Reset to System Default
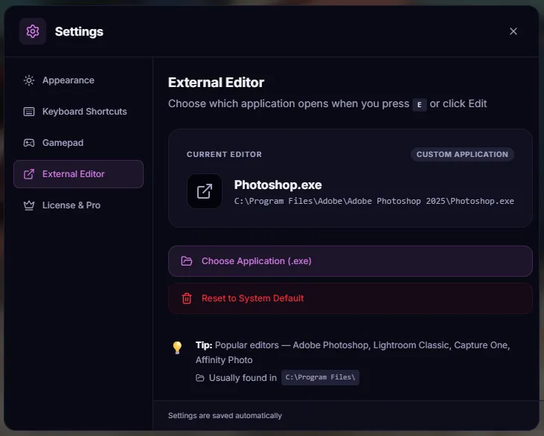This screenshot has width=544, height=436. [x=351, y=298]
